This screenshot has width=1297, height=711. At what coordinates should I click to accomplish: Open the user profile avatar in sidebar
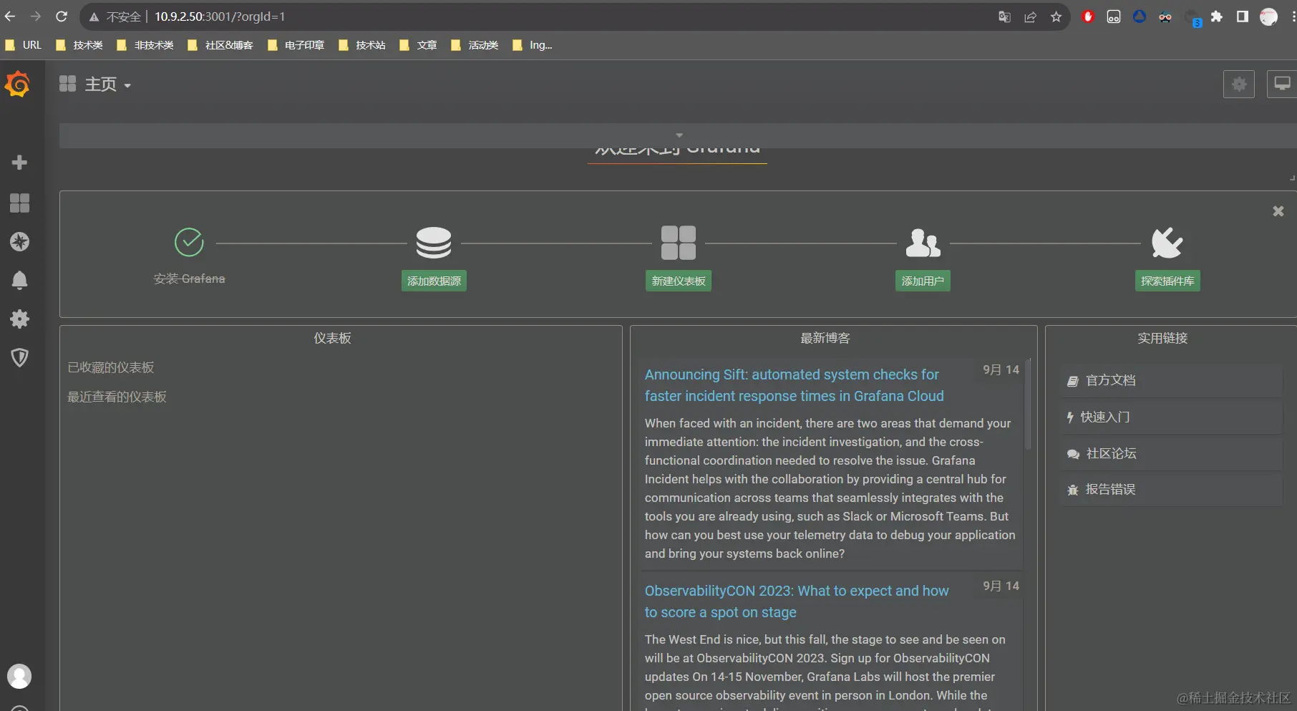point(19,676)
